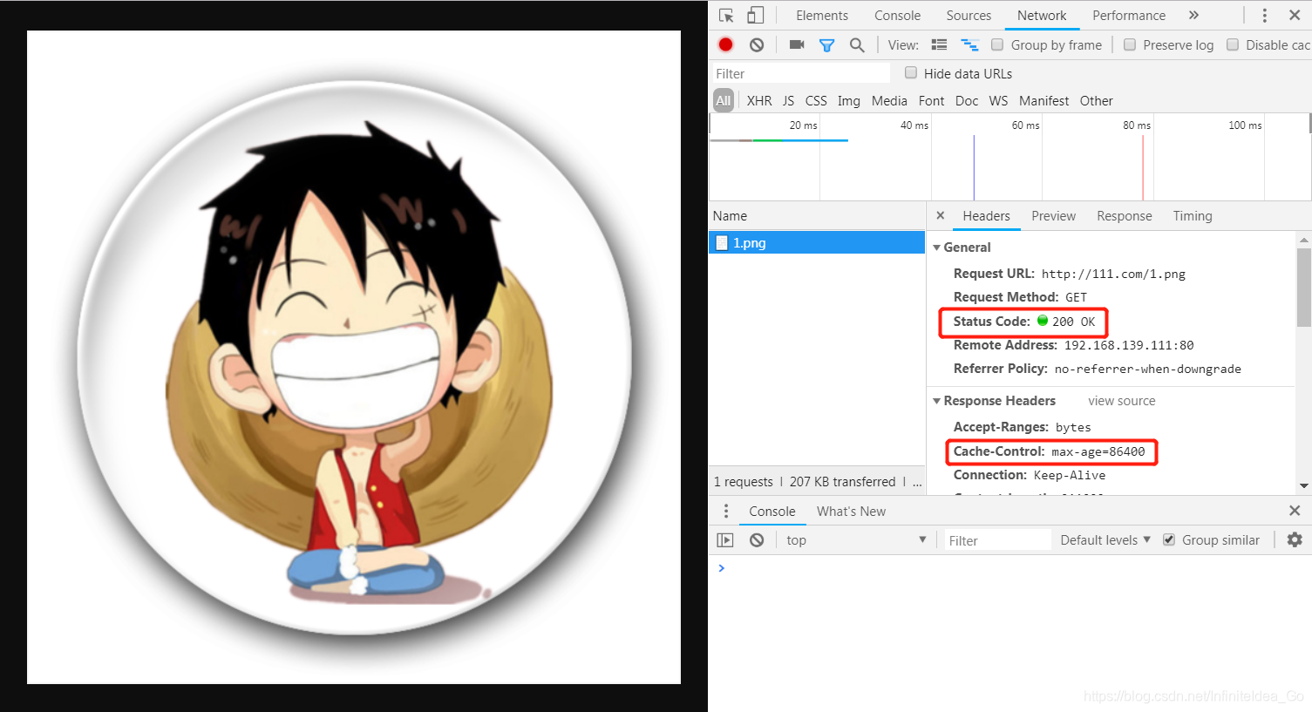
Task: Switch to Response tab
Action: [x=1125, y=216]
